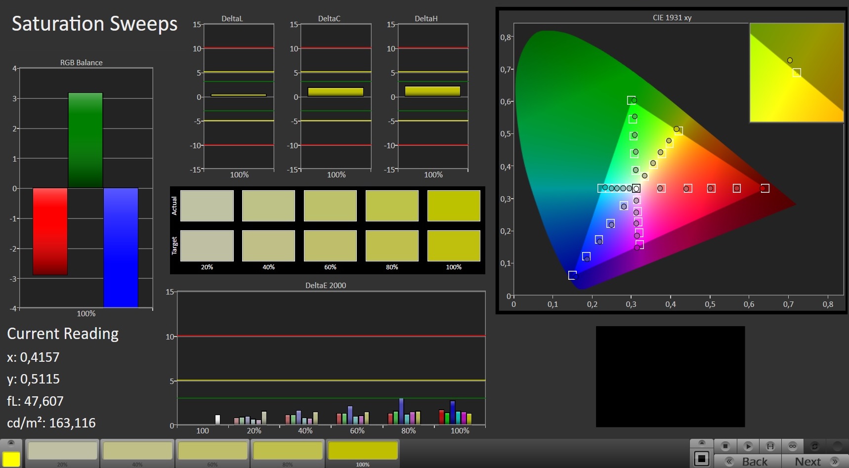Select the 20% saturation patch in bottom strip
Image resolution: width=849 pixels, height=468 pixels.
coord(62,451)
